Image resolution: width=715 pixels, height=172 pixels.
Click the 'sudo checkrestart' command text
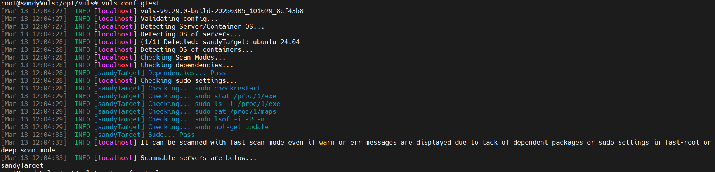pos(227,89)
